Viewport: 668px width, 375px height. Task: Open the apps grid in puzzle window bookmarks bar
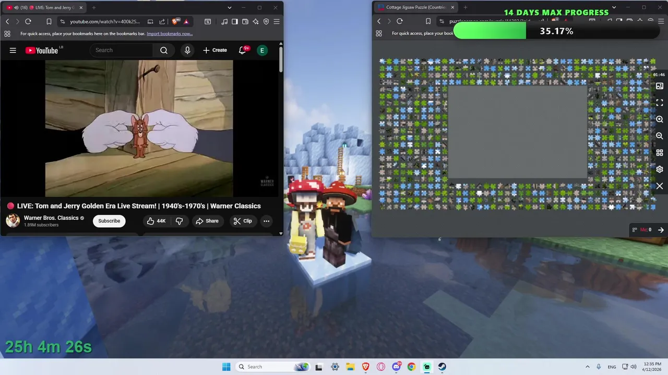[x=379, y=33]
